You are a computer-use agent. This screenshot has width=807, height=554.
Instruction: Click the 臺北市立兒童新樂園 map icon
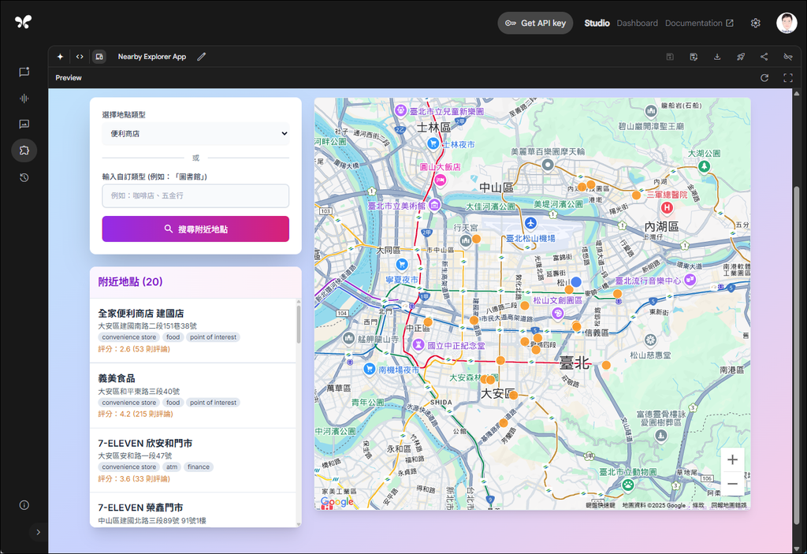[x=400, y=110]
